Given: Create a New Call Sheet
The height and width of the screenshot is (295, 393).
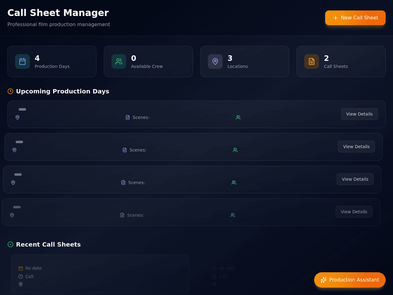Looking at the screenshot, I should [355, 18].
